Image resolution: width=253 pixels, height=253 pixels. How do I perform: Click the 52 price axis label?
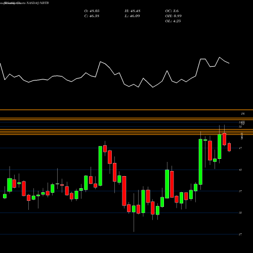(240, 126)
